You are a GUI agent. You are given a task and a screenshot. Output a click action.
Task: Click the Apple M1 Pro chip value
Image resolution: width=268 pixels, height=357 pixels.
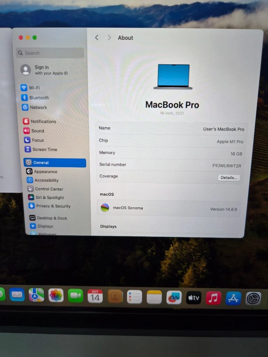[230, 142]
